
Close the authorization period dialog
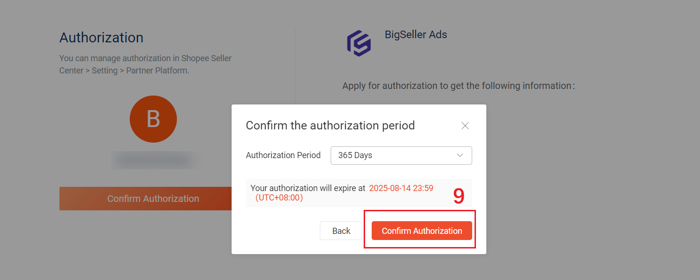[465, 126]
